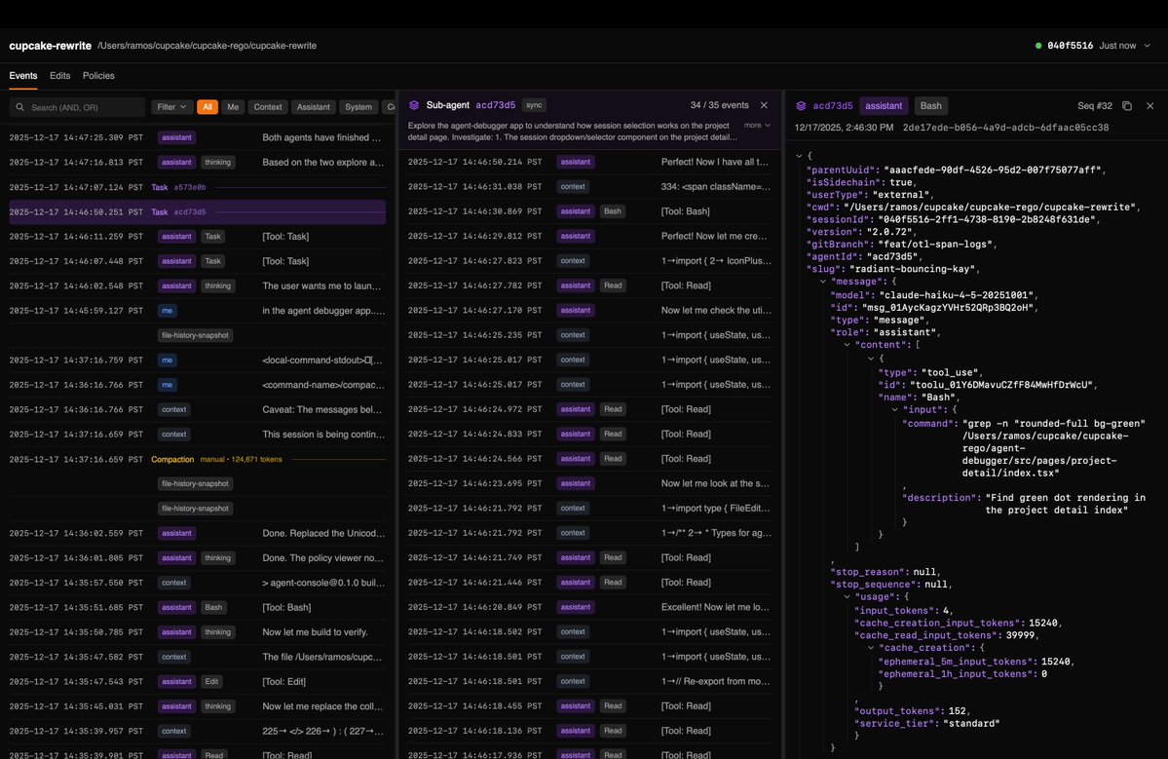Viewport: 1168px width, 759px height.
Task: Click the cupcake-rewrite project title
Action: click(50, 46)
